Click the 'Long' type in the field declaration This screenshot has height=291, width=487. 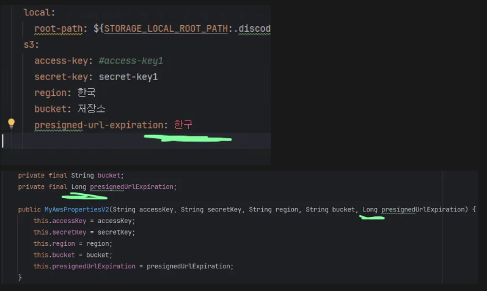coord(79,187)
